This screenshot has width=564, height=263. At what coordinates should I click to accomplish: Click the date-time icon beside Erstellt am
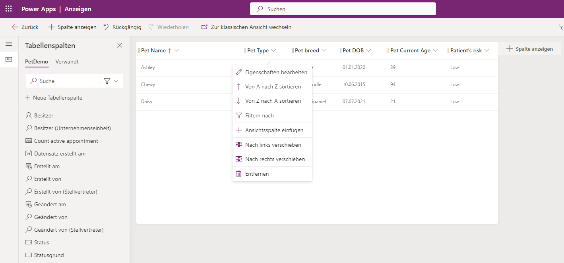tap(28, 166)
